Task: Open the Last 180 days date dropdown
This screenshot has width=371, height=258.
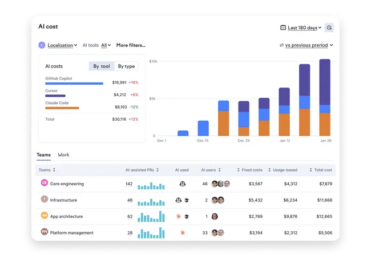Action: coord(305,27)
